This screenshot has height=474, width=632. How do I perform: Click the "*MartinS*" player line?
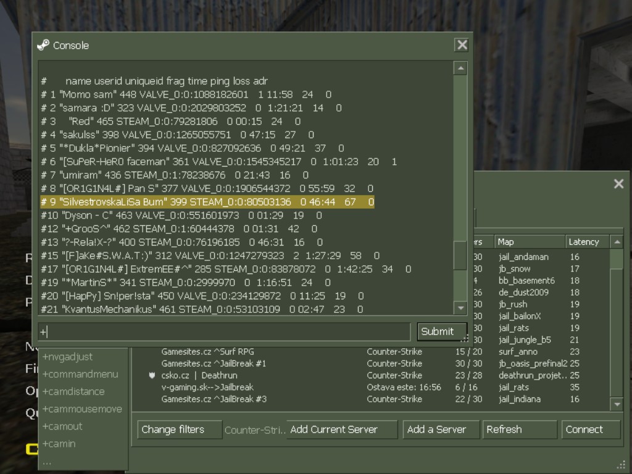tap(186, 283)
